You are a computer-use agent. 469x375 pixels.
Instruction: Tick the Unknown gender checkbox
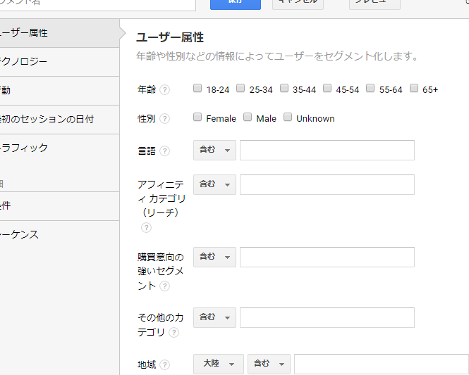pos(288,117)
